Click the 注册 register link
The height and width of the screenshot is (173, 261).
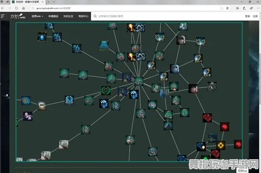255,16
